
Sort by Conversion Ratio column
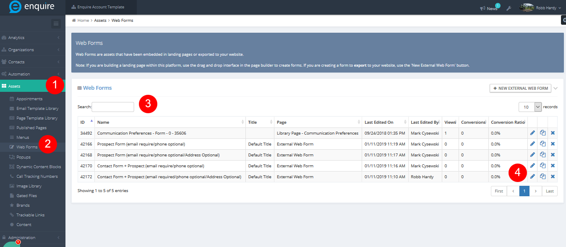tap(508, 122)
